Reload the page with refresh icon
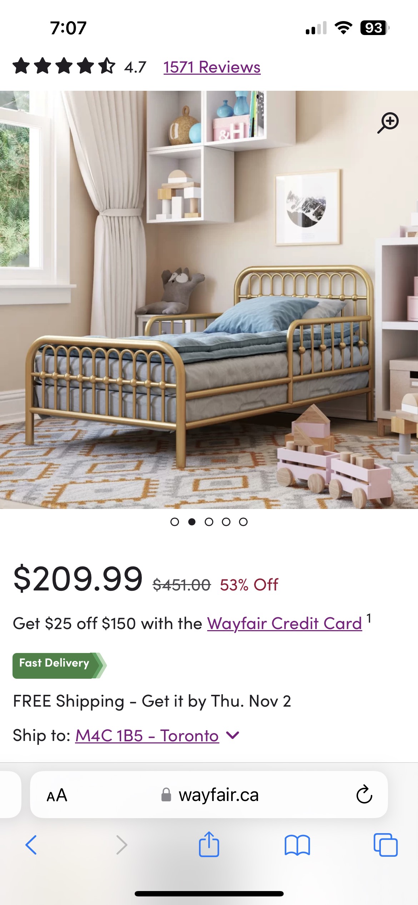 coord(364,795)
